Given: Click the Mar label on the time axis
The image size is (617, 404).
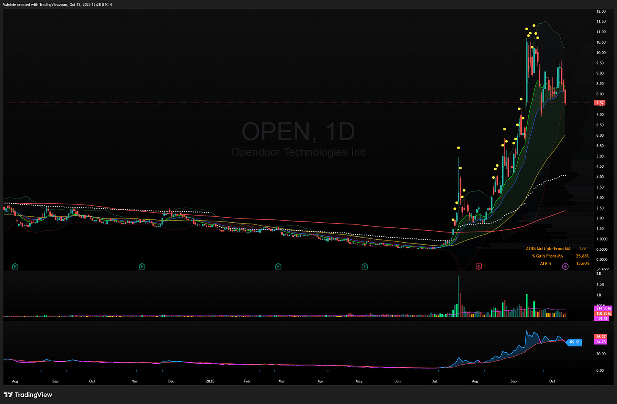Looking at the screenshot, I should point(281,381).
